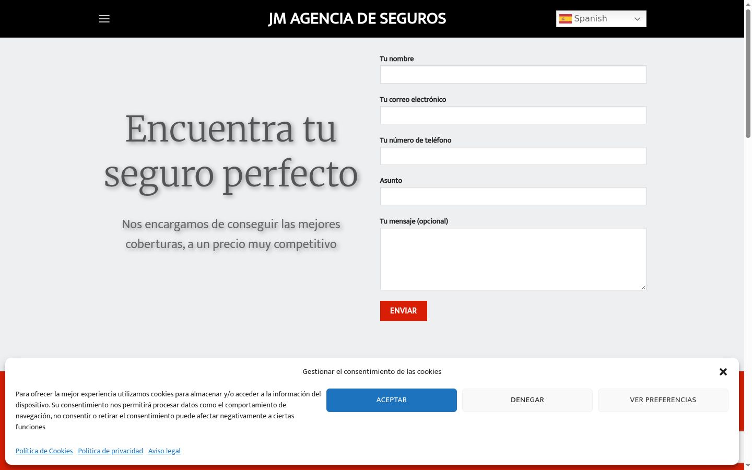Click the Gestionar el consentimiento de las cookies title
The image size is (752, 470).
pyautogui.click(x=372, y=372)
